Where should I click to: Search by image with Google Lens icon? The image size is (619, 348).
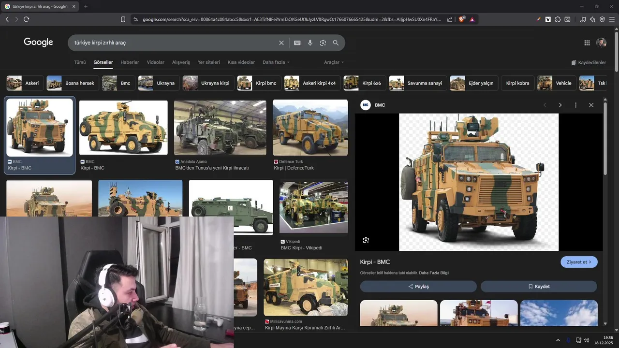(x=323, y=43)
